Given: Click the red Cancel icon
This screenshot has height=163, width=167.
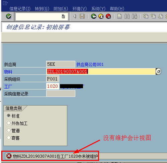Looking at the screenshot, I should point(108,16).
